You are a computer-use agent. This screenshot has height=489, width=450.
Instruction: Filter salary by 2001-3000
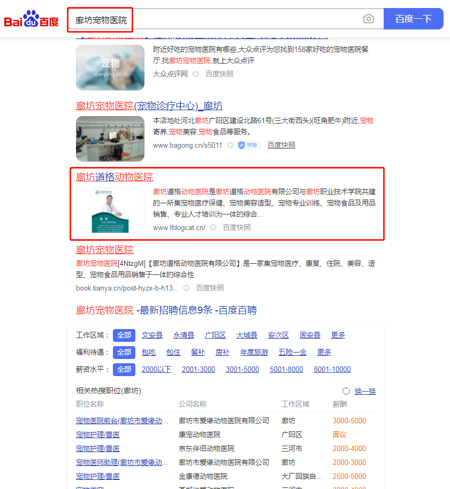(x=199, y=370)
